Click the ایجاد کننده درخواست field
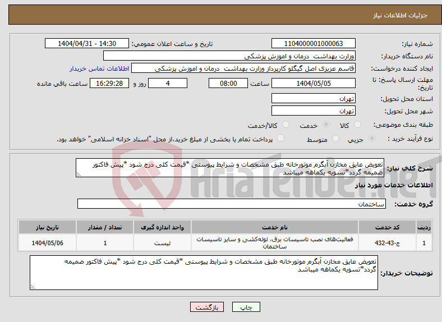This screenshot has height=322, width=442. 243,68
